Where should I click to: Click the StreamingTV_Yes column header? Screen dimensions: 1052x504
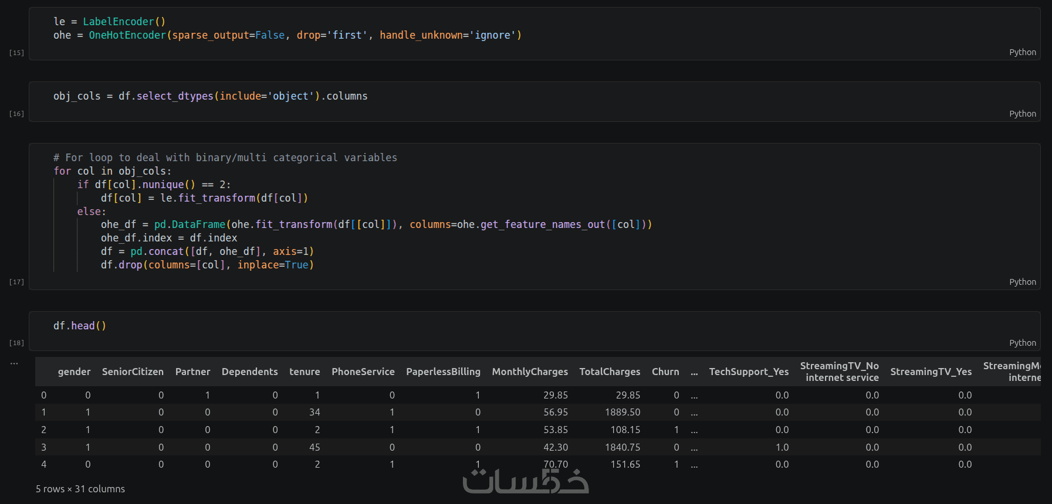(931, 372)
